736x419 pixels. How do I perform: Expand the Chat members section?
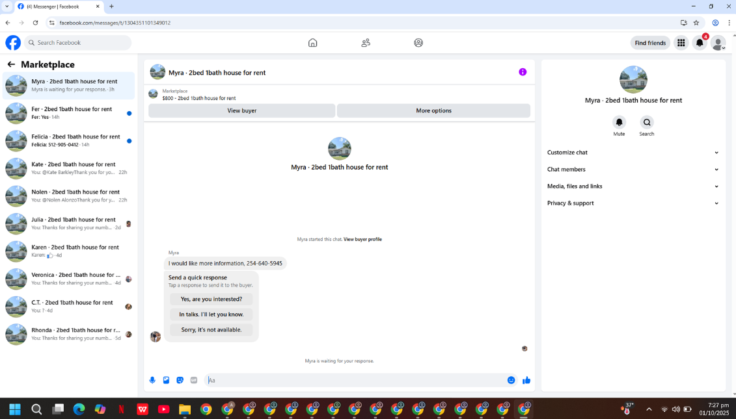coord(633,169)
